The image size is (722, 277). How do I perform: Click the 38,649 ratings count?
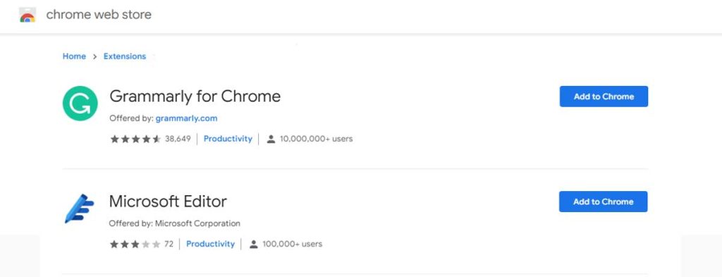pos(178,138)
